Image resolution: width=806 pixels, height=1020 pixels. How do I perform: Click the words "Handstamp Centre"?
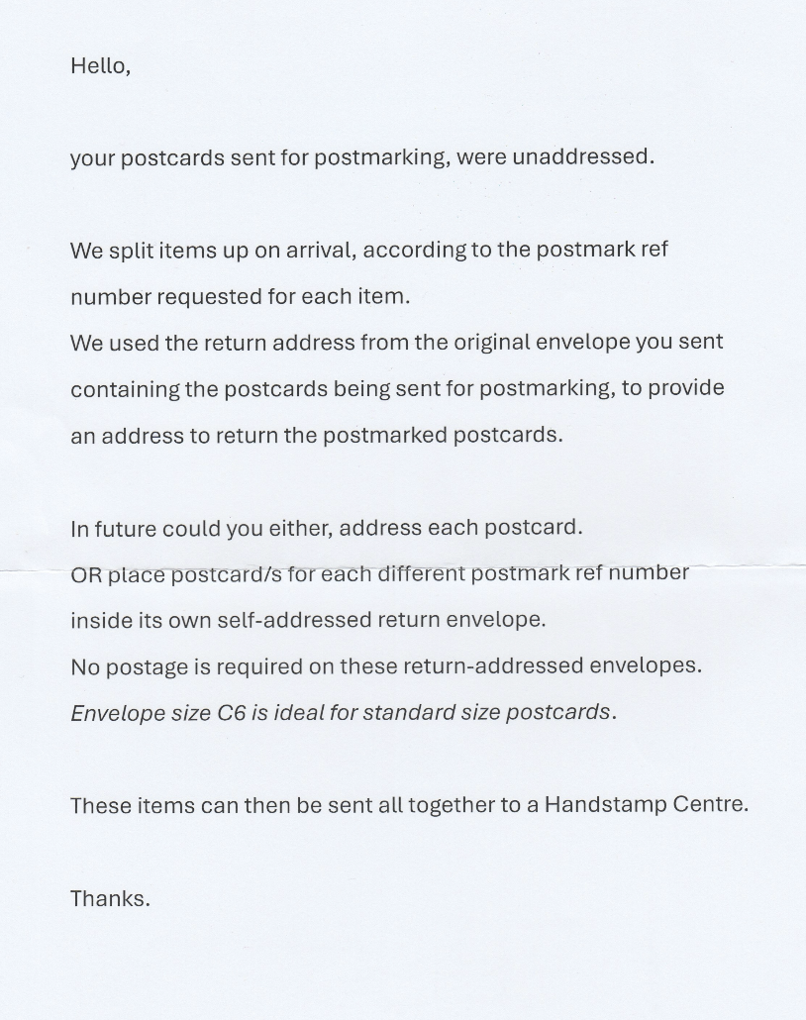(645, 804)
